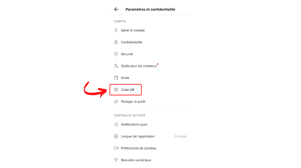The image size is (301, 168).
Task: Click the padlock icon beside Confidentialité
Action: (x=116, y=42)
